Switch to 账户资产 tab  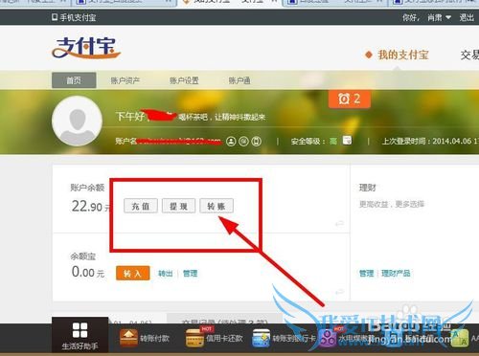(x=125, y=80)
